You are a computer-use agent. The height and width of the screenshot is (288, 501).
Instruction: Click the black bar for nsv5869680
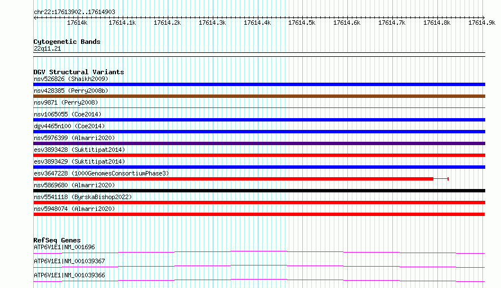tap(259, 191)
